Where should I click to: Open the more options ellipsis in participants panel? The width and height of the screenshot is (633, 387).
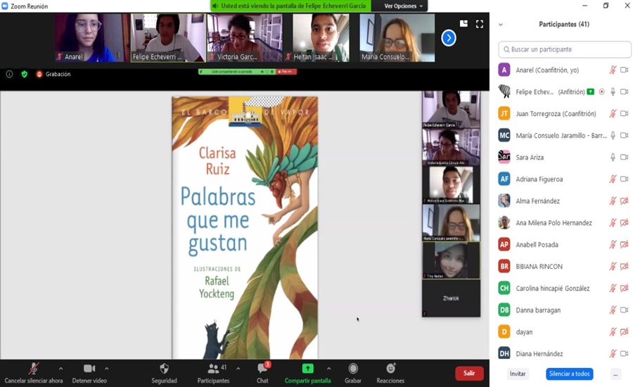(x=615, y=374)
